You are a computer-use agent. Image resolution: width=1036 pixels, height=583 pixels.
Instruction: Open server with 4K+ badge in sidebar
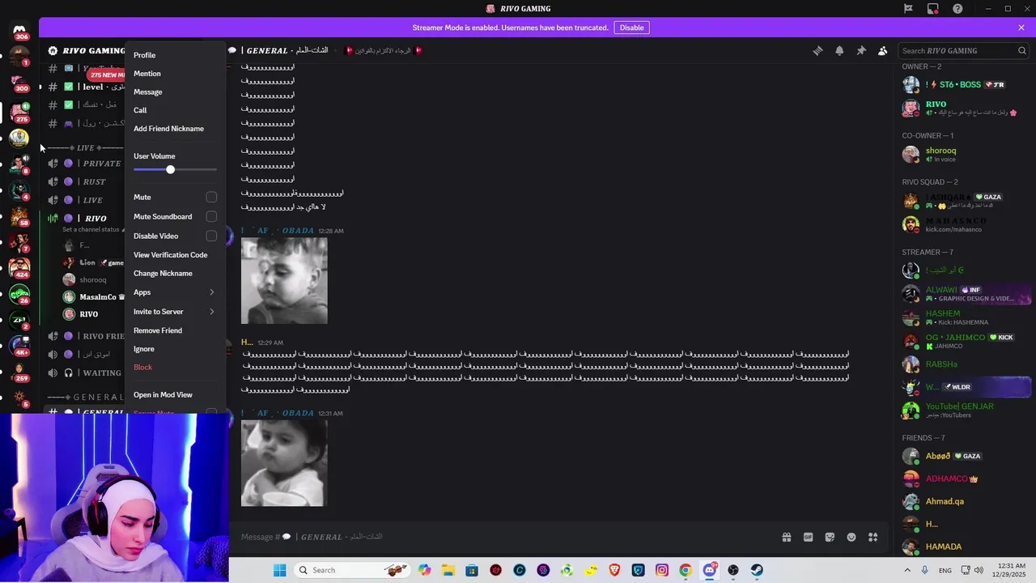tap(19, 346)
